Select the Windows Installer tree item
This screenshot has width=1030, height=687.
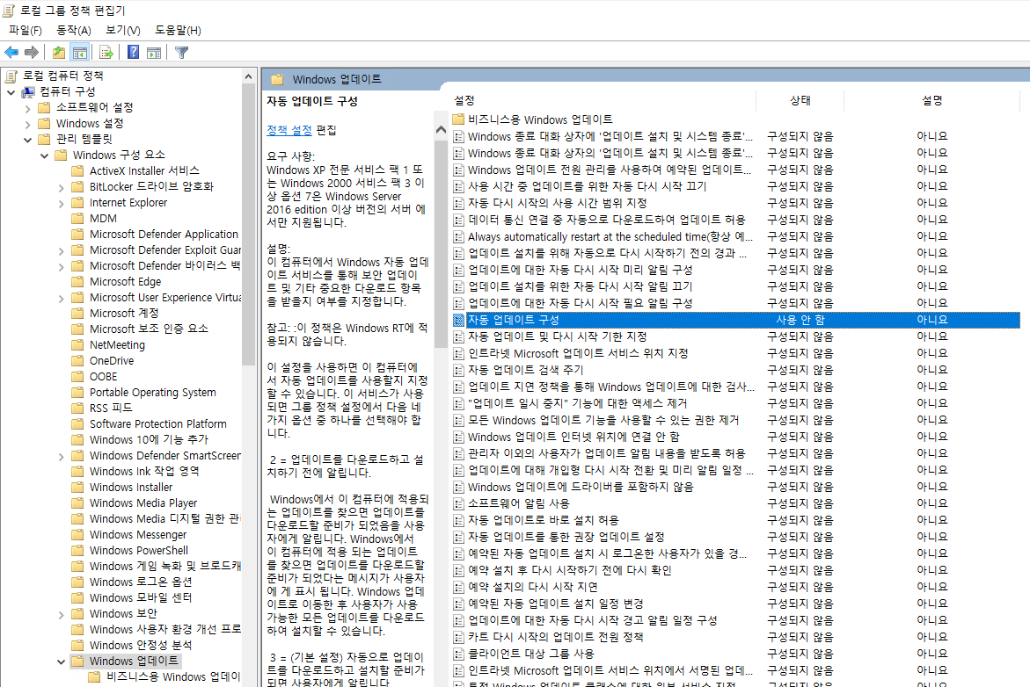(131, 487)
